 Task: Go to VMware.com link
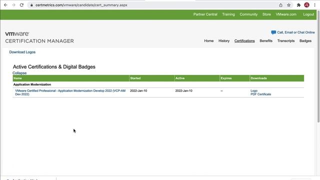pyautogui.click(x=286, y=14)
